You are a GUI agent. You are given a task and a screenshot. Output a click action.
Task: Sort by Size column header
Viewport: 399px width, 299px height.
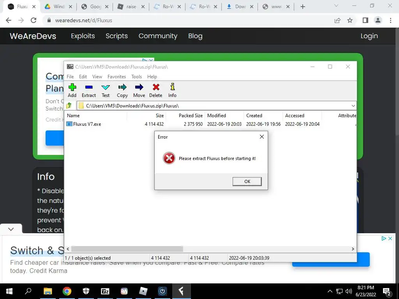point(147,115)
